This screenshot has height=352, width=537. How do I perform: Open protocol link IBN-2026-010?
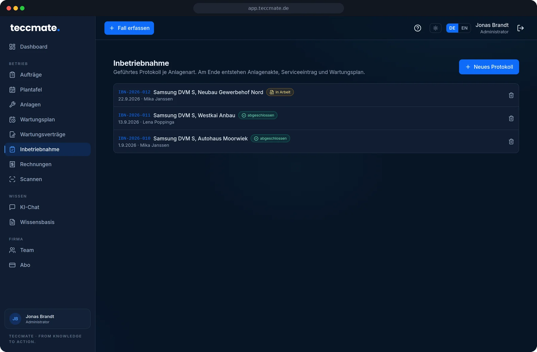click(134, 138)
